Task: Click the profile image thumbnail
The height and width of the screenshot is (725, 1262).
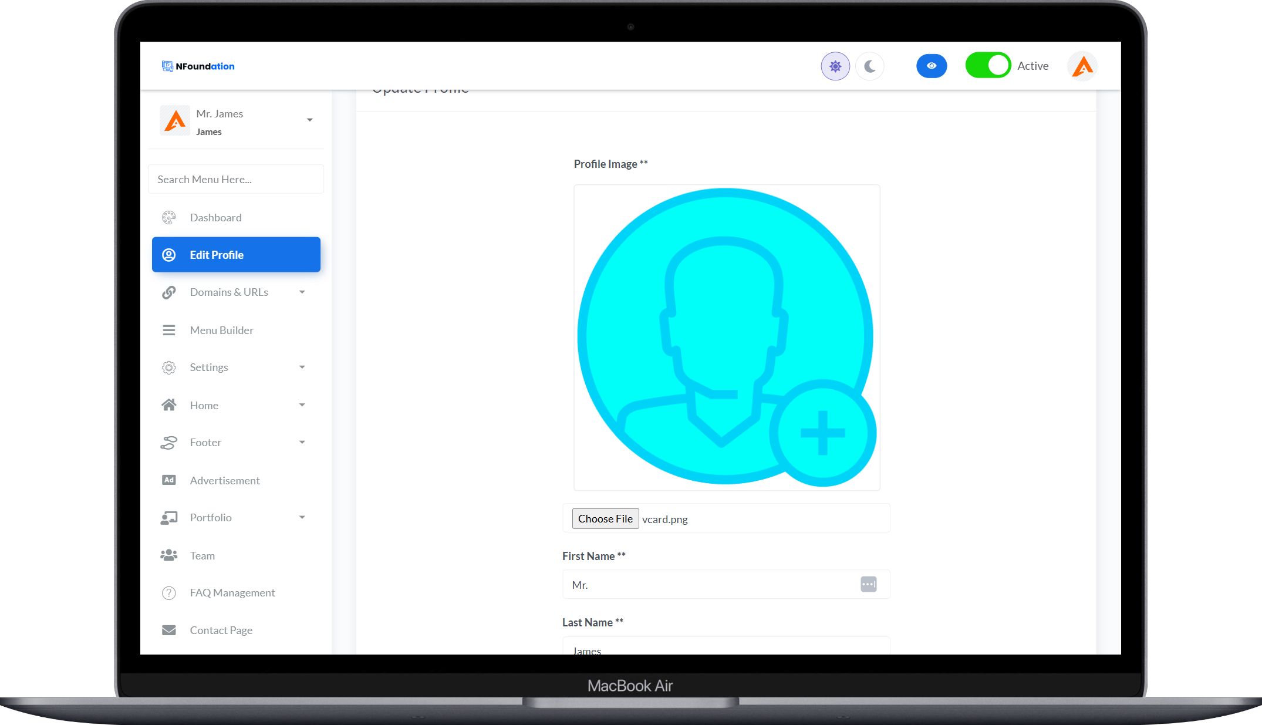Action: 727,338
